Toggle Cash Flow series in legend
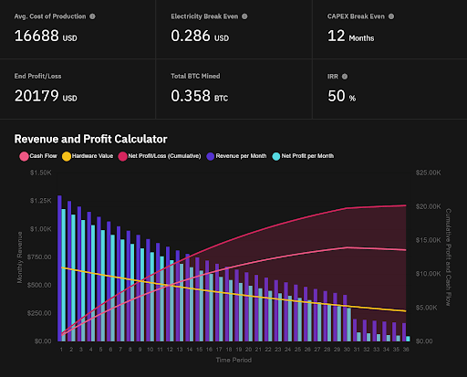The image size is (467, 377). 38,156
